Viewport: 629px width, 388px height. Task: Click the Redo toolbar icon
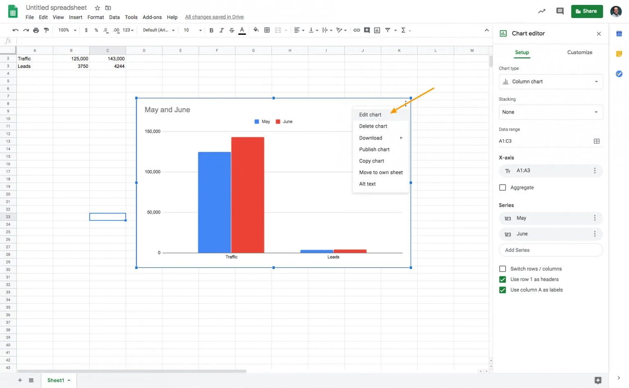pos(26,30)
